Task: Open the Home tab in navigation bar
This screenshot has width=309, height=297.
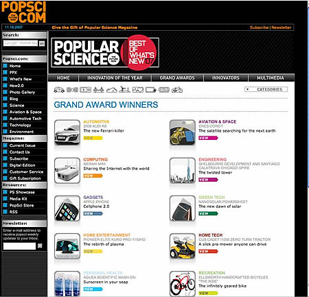Action: pyautogui.click(x=63, y=78)
